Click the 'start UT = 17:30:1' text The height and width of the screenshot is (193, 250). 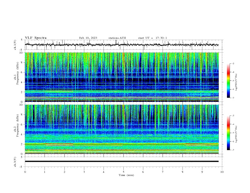pyautogui.click(x=152, y=38)
